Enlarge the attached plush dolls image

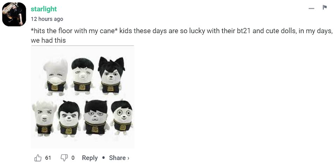(83, 97)
